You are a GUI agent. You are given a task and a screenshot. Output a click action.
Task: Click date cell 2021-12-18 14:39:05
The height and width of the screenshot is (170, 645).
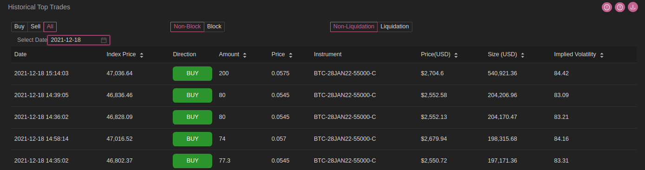pos(41,95)
